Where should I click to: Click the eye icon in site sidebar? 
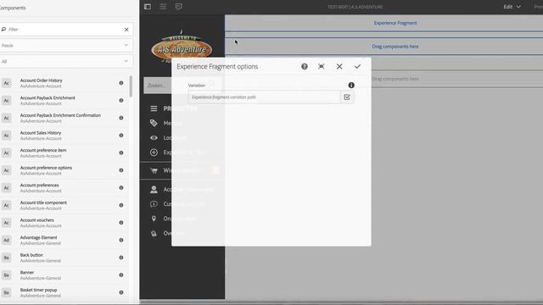[x=154, y=137]
